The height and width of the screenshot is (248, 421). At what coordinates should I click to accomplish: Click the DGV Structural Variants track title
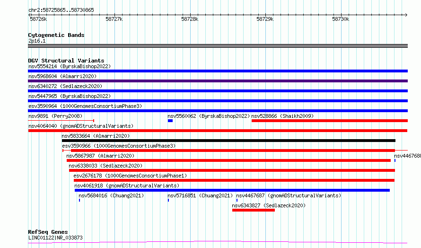66,61
